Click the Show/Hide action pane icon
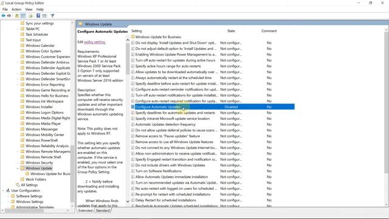389x219 pixels. [44, 16]
